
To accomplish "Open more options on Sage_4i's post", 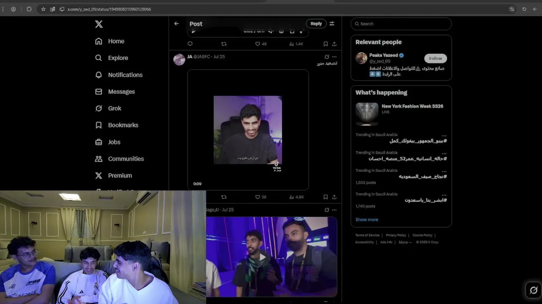I will click(334, 210).
